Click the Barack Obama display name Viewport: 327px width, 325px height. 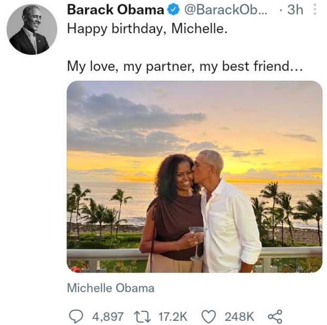pos(116,10)
